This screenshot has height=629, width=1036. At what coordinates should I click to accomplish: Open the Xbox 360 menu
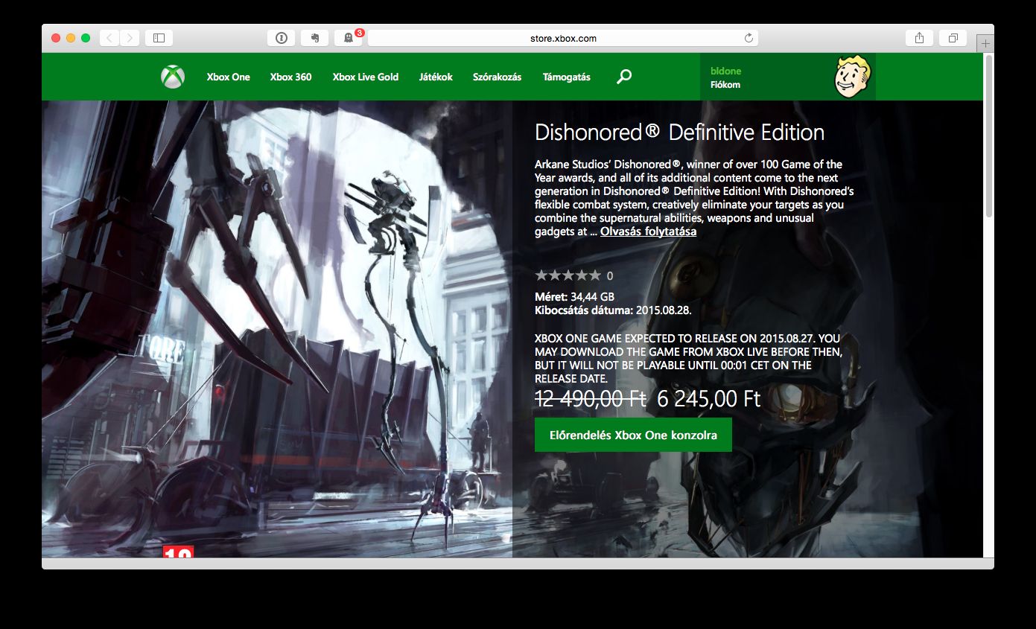pos(290,77)
